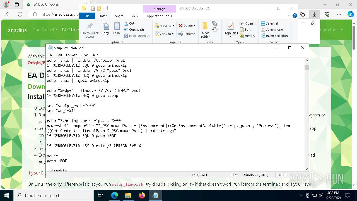The image size is (357, 201).
Task: Click Paste shortcut in Explorer ribbon
Action: coord(137,36)
